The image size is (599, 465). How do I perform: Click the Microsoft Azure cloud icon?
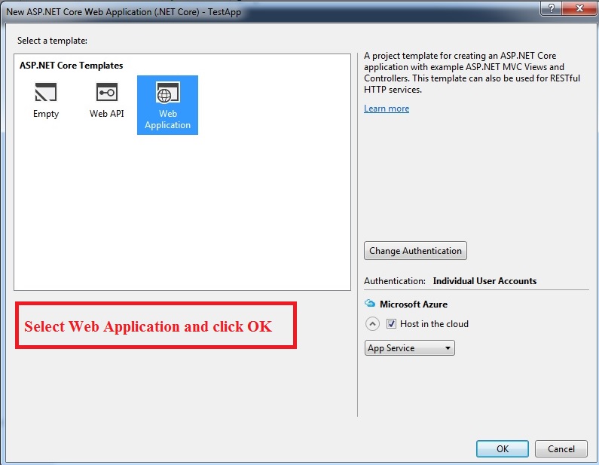click(x=369, y=304)
